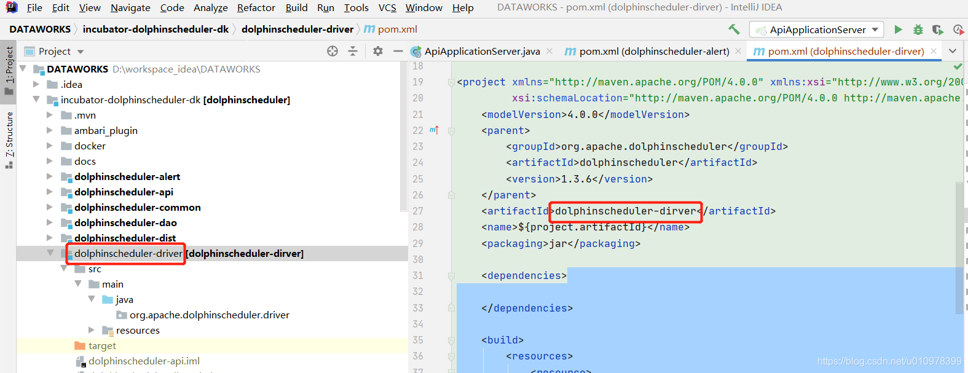Collapse incubator-dolphinscheduler-dk module node

(x=36, y=100)
